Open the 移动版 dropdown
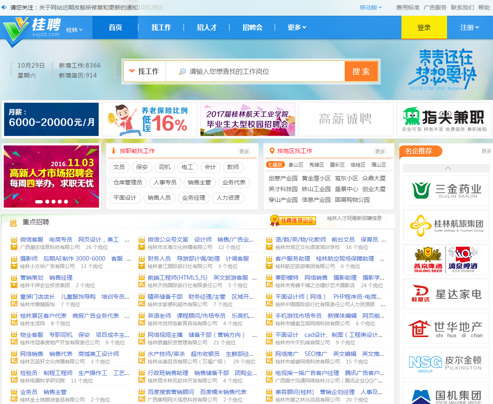Viewport: 493px width, 404px height. click(371, 7)
